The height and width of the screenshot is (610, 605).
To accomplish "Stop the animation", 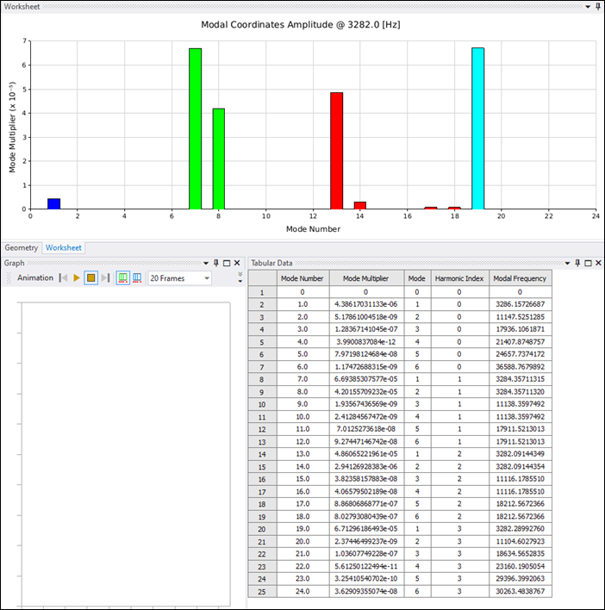I will tap(91, 277).
